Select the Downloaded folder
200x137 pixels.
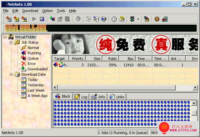tap(37, 69)
